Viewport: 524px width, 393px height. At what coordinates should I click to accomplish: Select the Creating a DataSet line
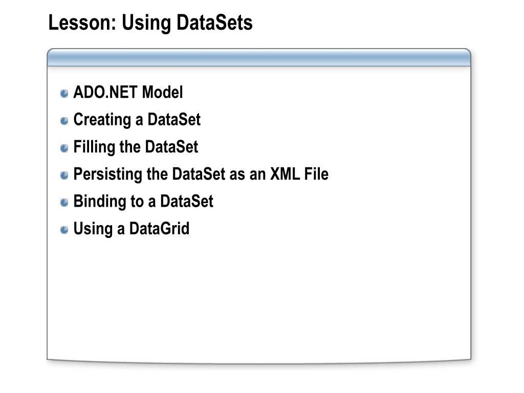coord(137,120)
